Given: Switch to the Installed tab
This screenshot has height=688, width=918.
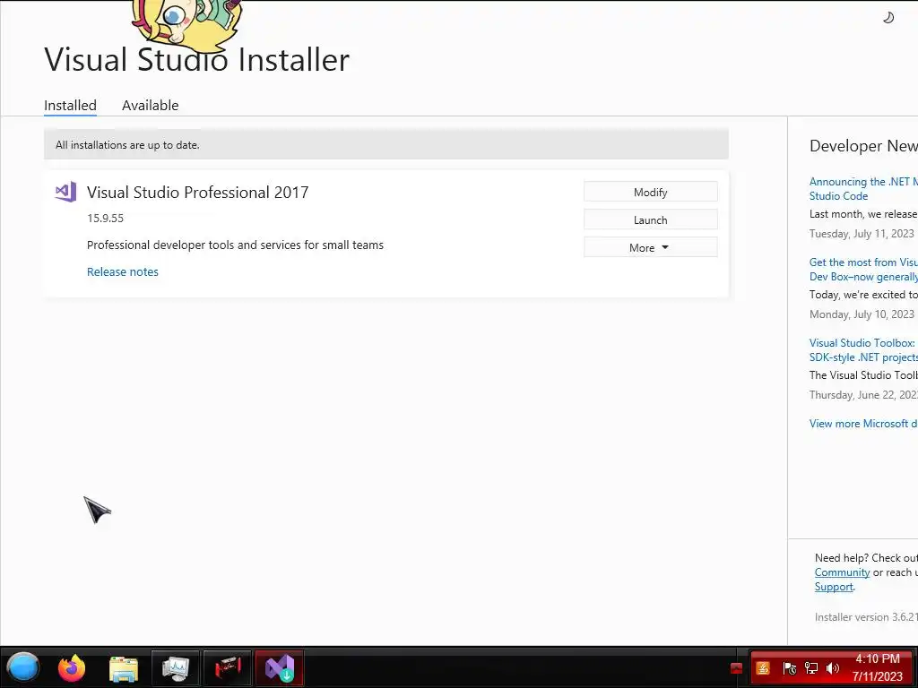Looking at the screenshot, I should 70,106.
